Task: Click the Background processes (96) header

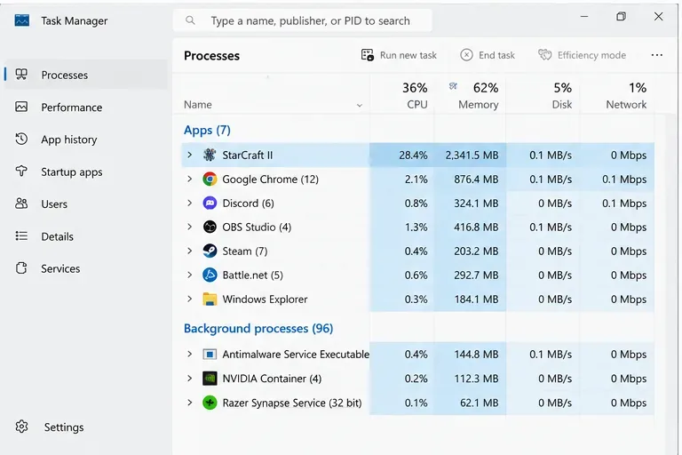Action: point(258,328)
